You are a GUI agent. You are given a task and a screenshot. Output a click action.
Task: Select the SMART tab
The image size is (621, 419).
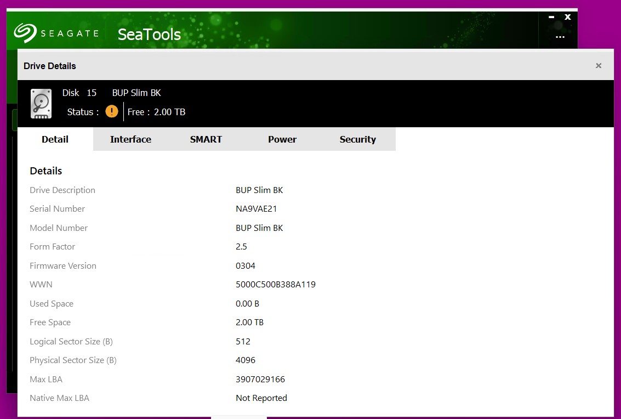click(206, 139)
